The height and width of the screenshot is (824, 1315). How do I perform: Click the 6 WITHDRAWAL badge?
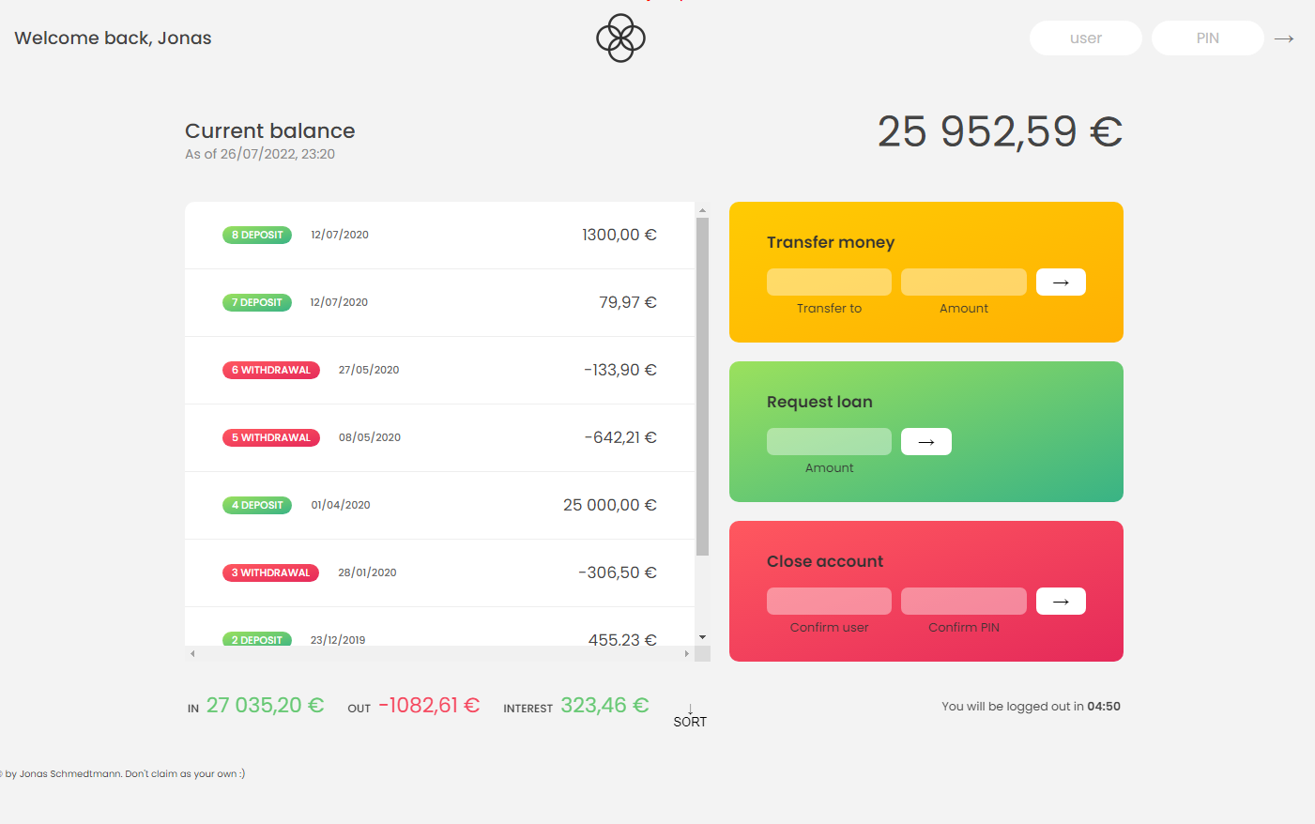tap(271, 370)
